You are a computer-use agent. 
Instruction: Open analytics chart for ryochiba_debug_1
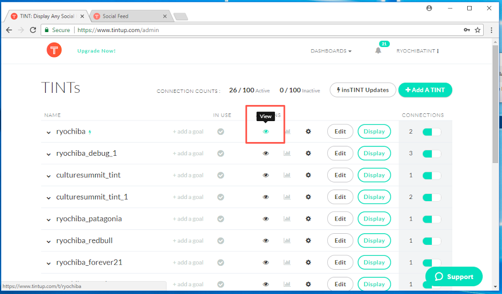tap(287, 153)
